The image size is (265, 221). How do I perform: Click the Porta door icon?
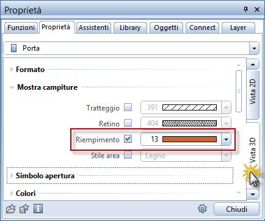[13, 48]
